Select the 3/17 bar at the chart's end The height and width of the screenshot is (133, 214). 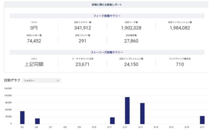point(202,120)
